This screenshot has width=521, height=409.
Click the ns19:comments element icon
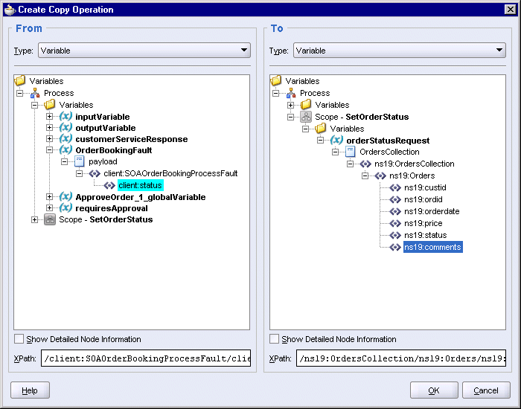click(x=395, y=247)
